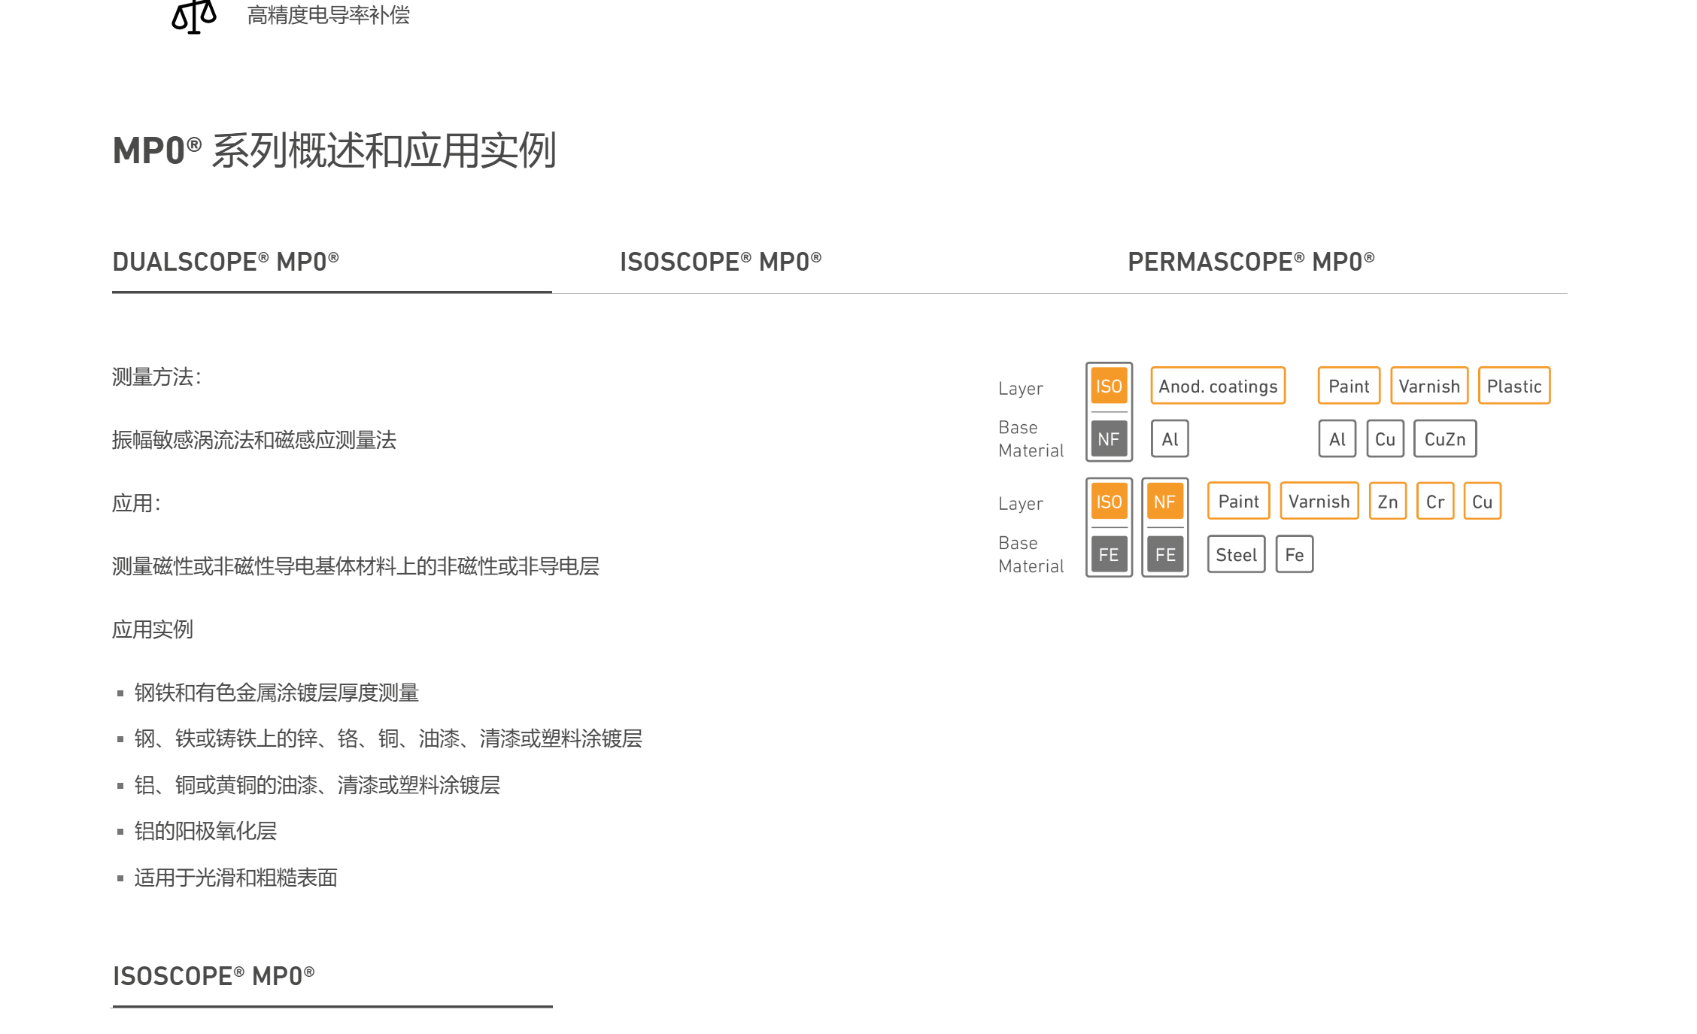Click the 振幅敏感涡流法和磁感应测量法 text
This screenshot has width=1697, height=1034.
254,440
